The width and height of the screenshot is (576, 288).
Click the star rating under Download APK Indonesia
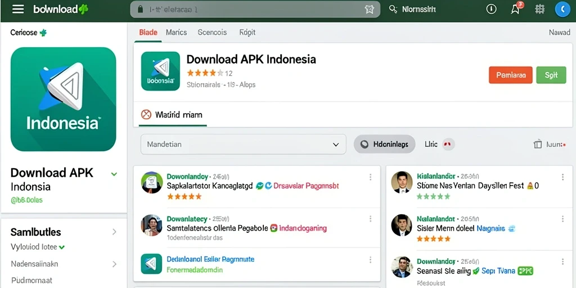tap(205, 73)
